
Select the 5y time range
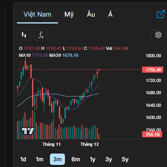pyautogui.click(x=125, y=159)
